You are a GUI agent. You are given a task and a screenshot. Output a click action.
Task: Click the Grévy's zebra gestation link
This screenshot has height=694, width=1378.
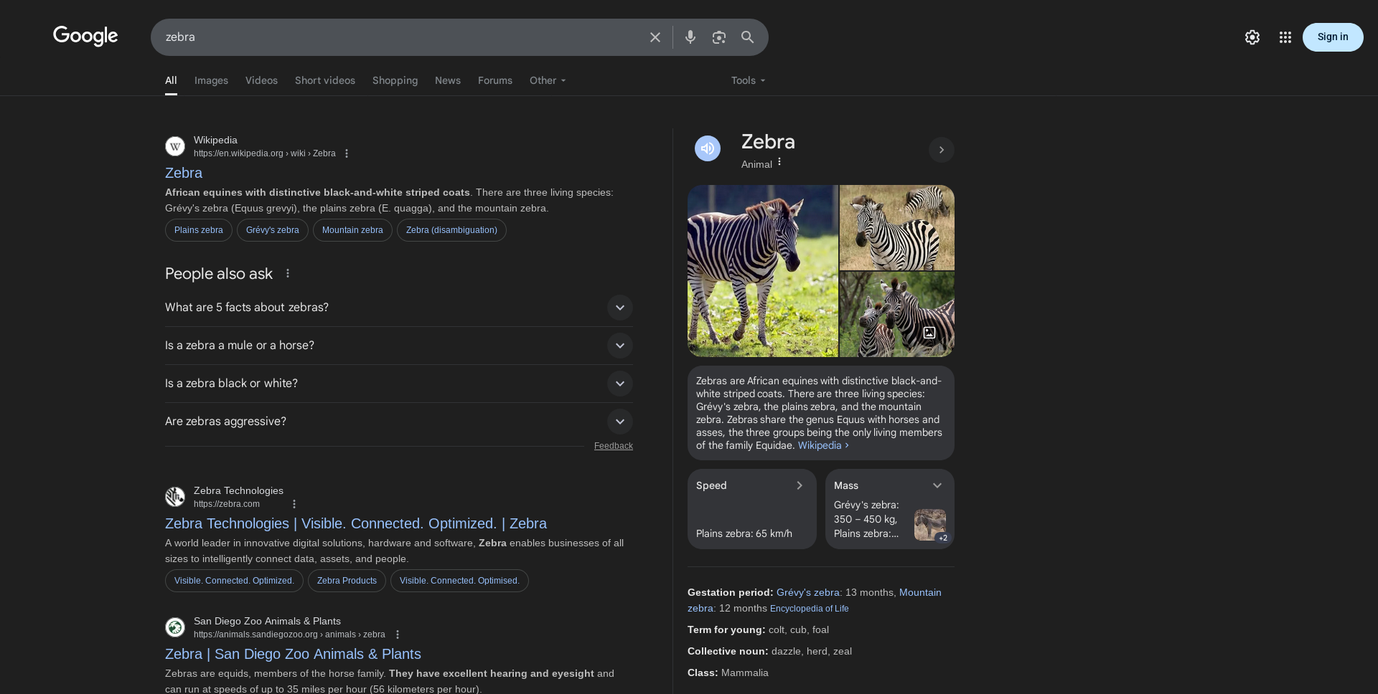coord(808,592)
